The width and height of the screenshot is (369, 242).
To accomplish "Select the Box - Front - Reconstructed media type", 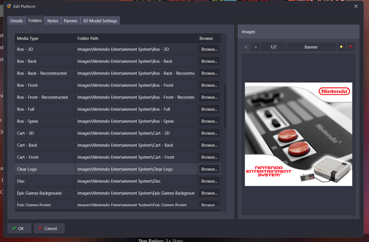I will [45, 97].
